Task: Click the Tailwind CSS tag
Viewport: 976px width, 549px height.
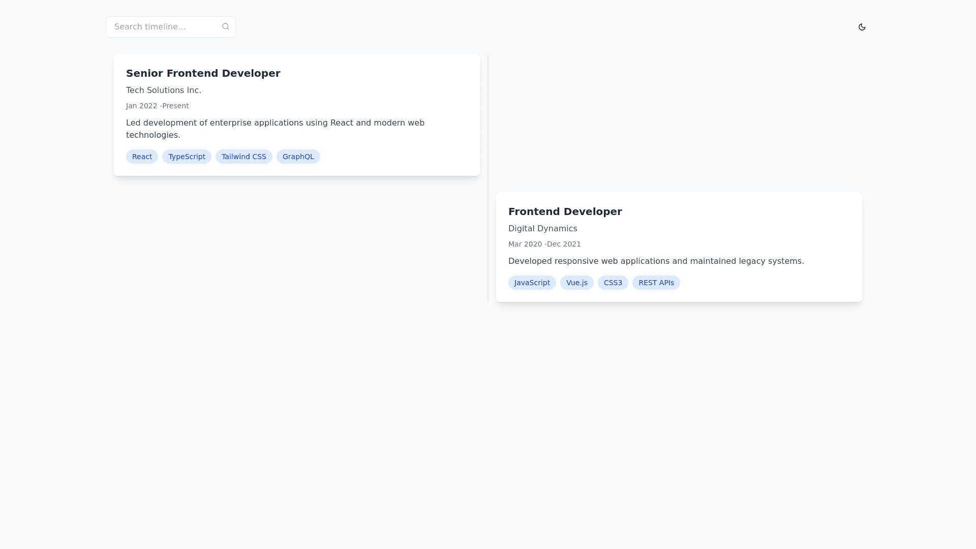Action: 243,157
